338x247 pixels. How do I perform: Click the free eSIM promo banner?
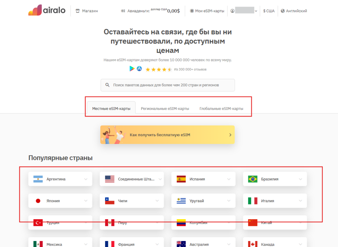point(167,135)
